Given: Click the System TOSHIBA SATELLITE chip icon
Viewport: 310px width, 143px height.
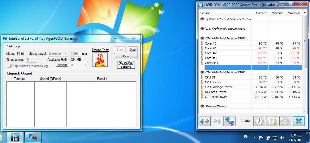Looking at the screenshot, I should click(202, 19).
